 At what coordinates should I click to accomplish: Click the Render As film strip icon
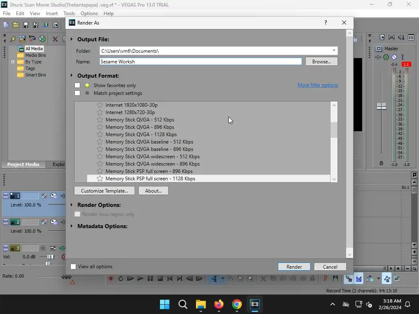45,25
